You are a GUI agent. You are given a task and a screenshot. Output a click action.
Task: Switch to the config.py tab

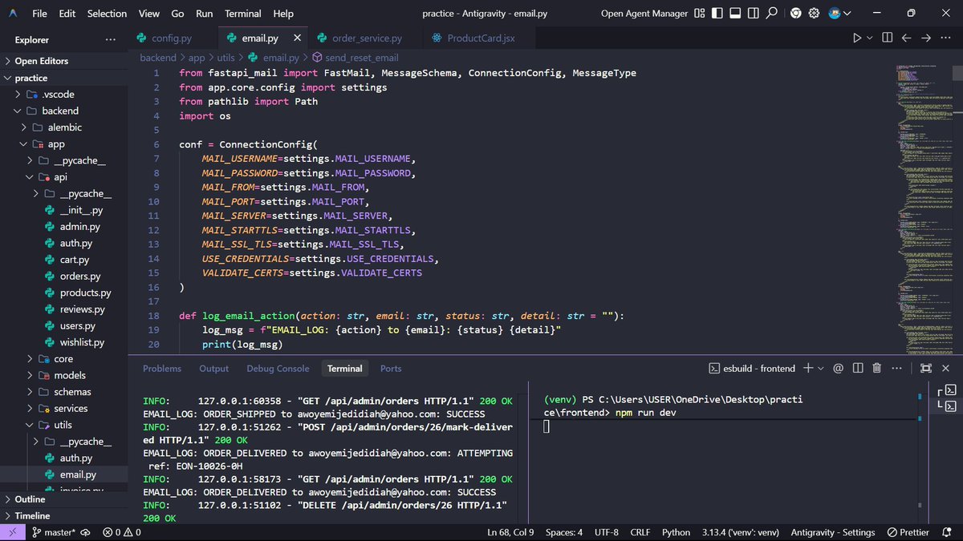coord(172,38)
